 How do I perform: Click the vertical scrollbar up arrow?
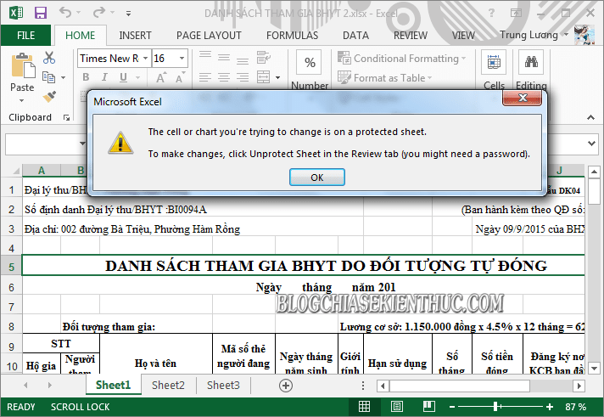(594, 172)
